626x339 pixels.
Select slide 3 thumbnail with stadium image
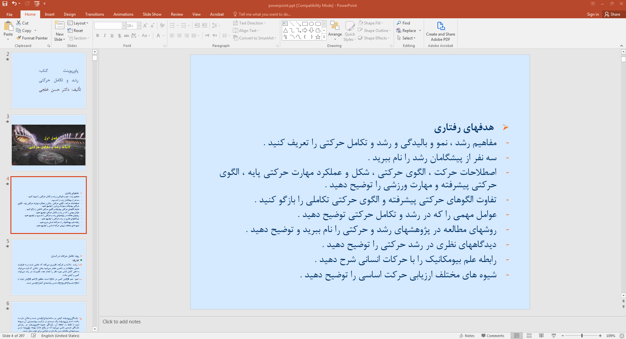pyautogui.click(x=49, y=143)
